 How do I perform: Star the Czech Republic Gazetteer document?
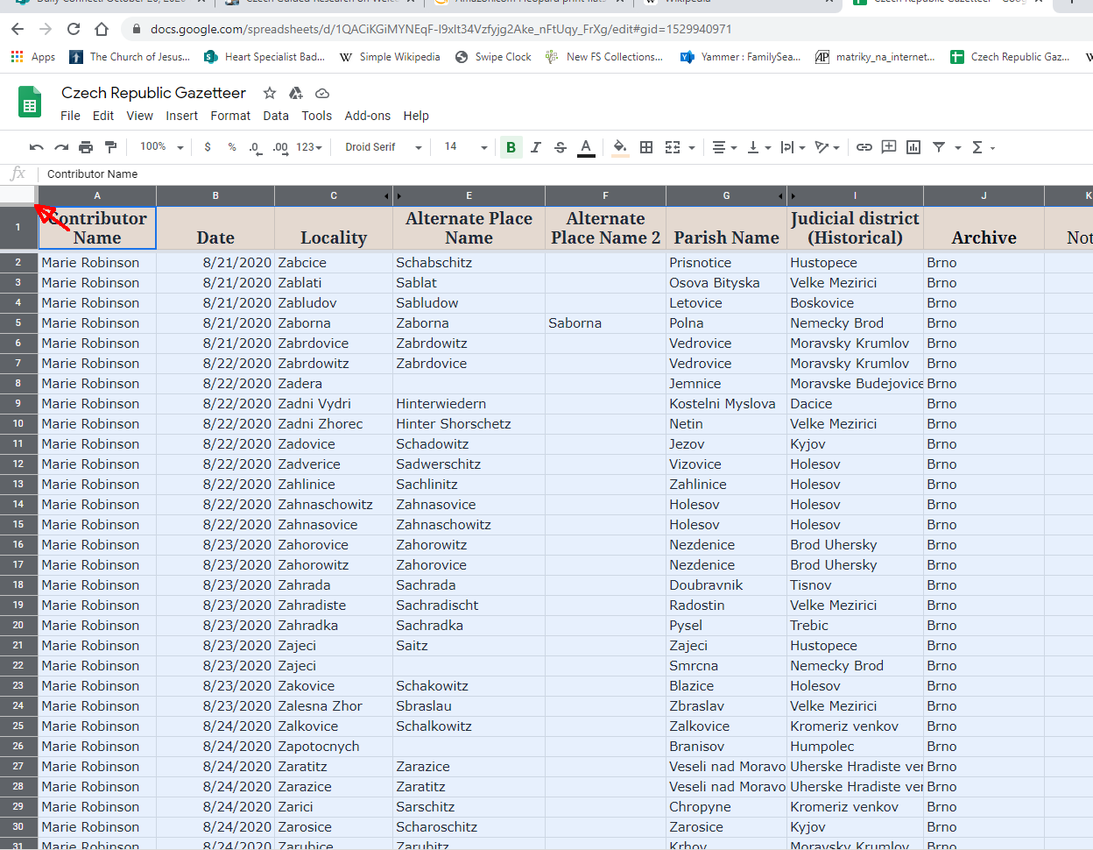tap(270, 93)
